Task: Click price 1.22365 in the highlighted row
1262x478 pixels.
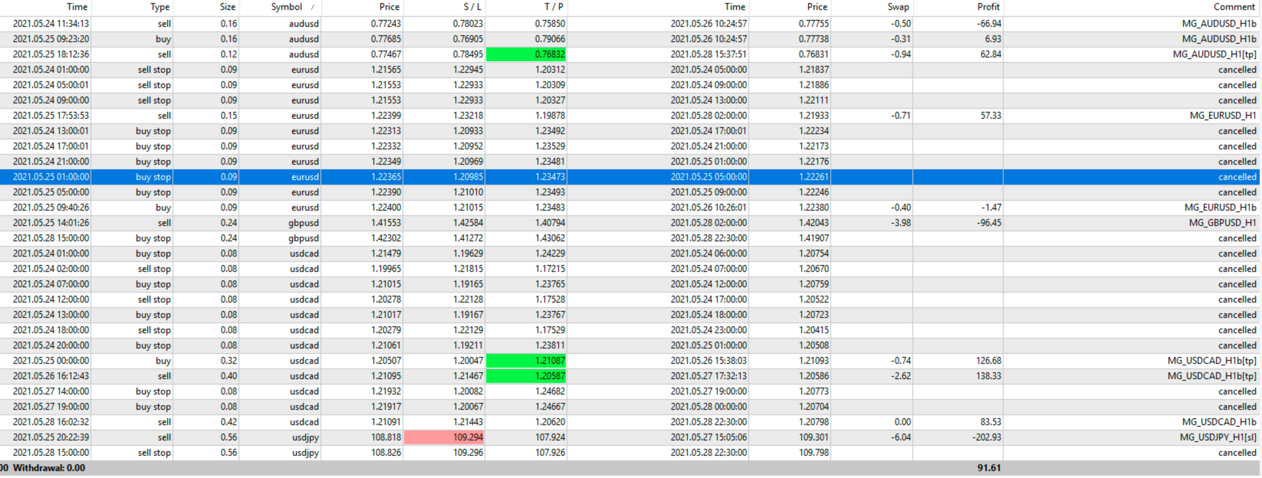Action: tap(386, 177)
